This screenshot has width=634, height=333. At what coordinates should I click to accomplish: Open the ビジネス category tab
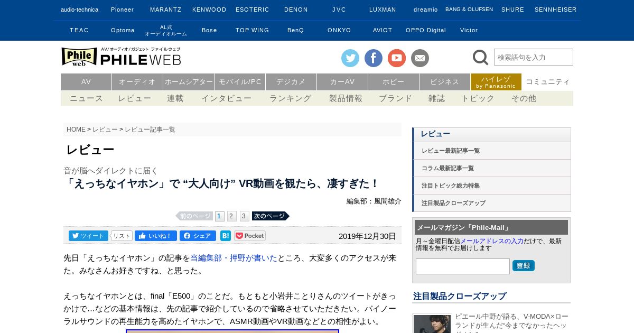pyautogui.click(x=445, y=82)
